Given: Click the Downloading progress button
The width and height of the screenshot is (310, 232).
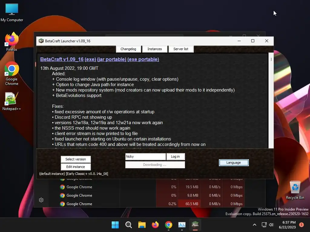Looking at the screenshot, I should [155, 165].
